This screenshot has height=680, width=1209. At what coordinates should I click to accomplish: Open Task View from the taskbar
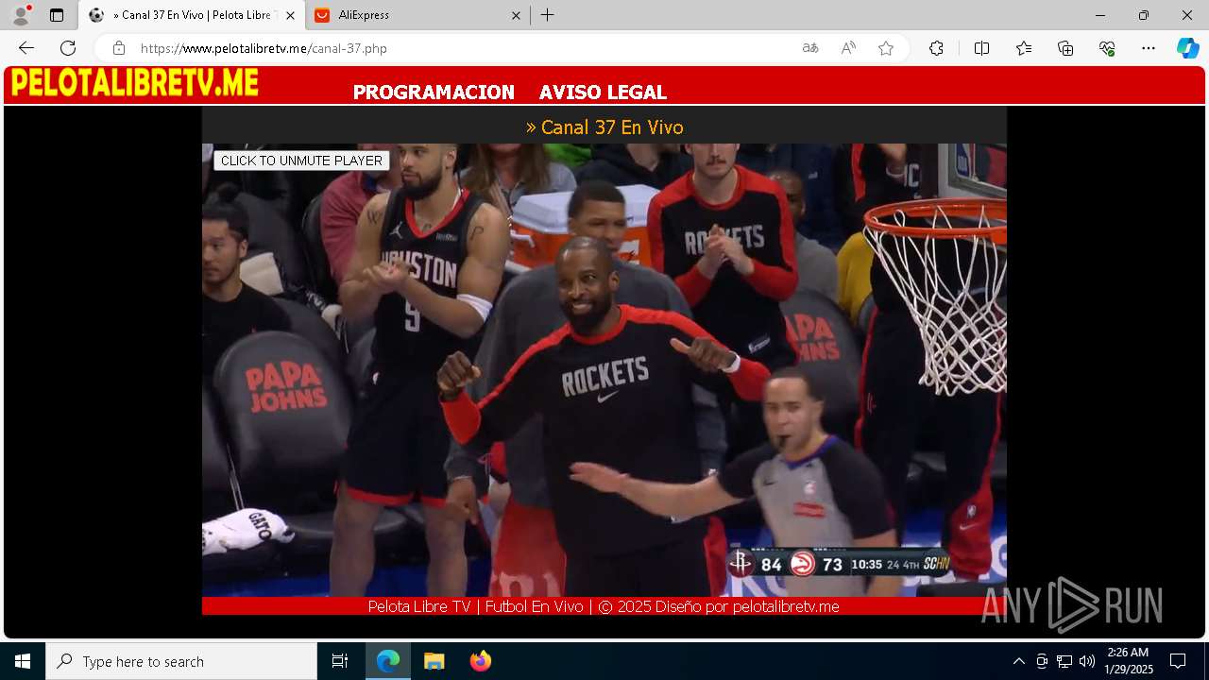pyautogui.click(x=340, y=661)
